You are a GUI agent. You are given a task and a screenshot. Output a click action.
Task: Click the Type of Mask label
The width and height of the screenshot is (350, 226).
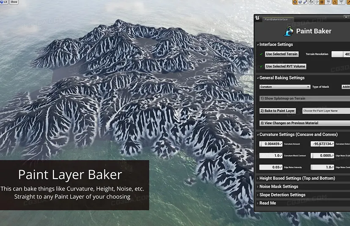click(x=320, y=87)
